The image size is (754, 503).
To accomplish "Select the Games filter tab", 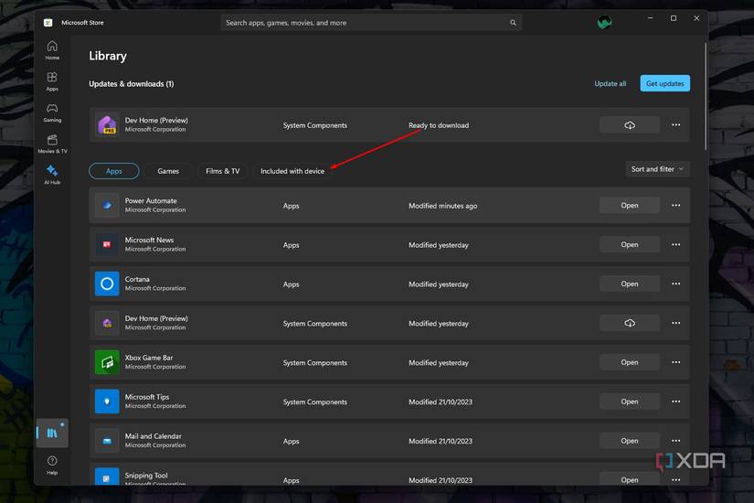I will (x=168, y=171).
